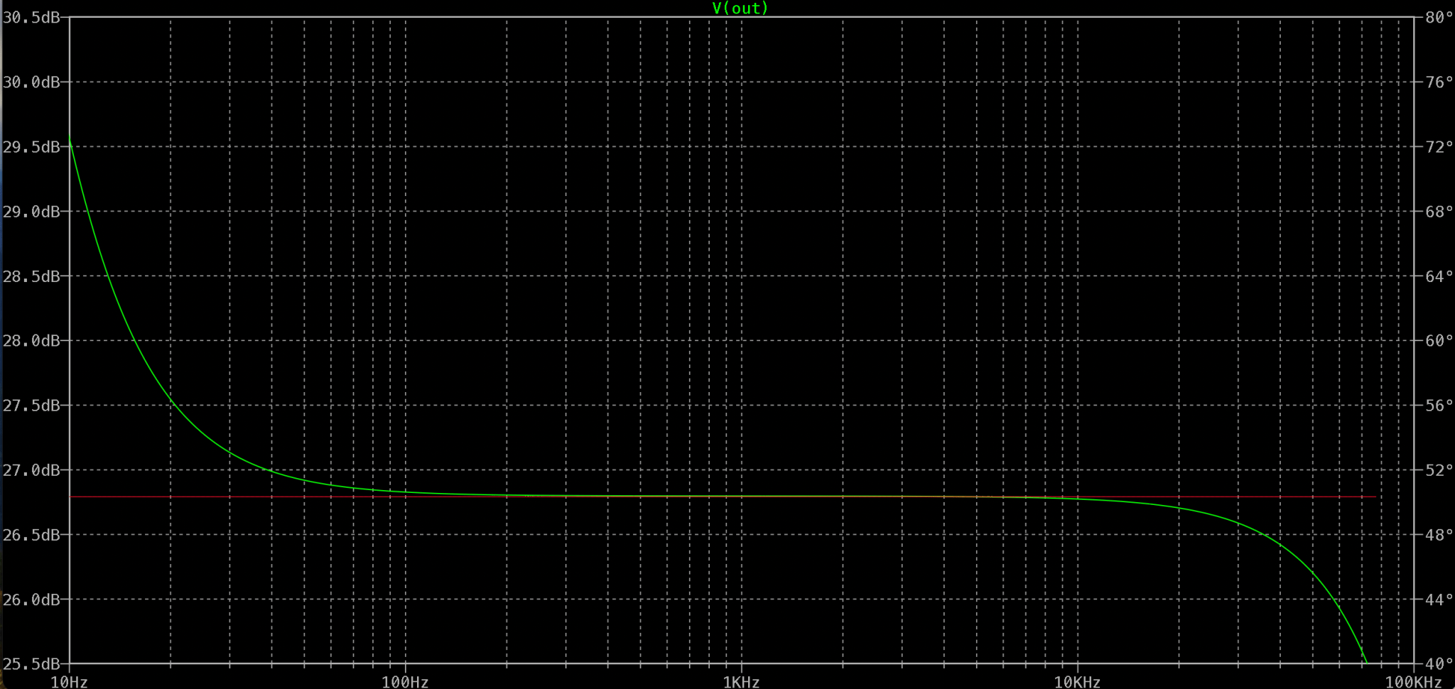Viewport: 1455px width, 689px height.
Task: Click the 40° phase axis label
Action: tap(1439, 664)
